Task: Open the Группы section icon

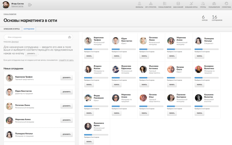Action: [203, 4]
